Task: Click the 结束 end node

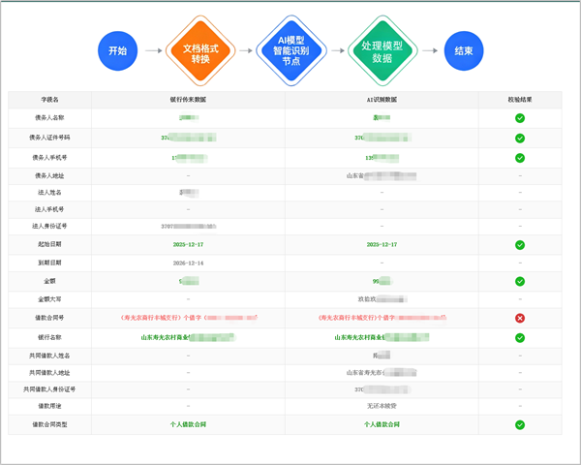Action: [x=464, y=50]
